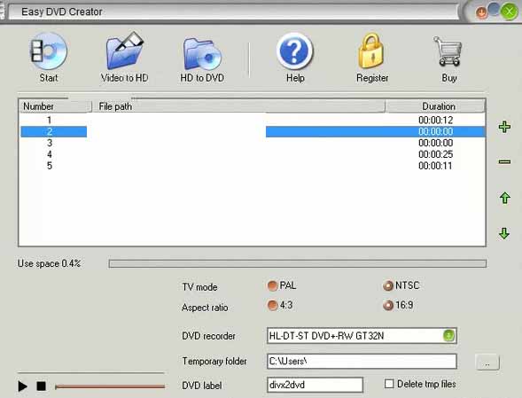Stop the preview playback
Image resolution: width=522 pixels, height=398 pixels.
[42, 386]
